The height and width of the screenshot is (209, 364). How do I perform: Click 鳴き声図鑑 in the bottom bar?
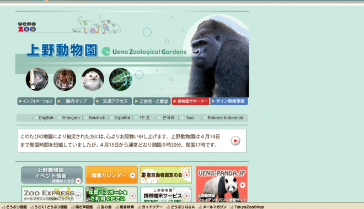pos(84,207)
